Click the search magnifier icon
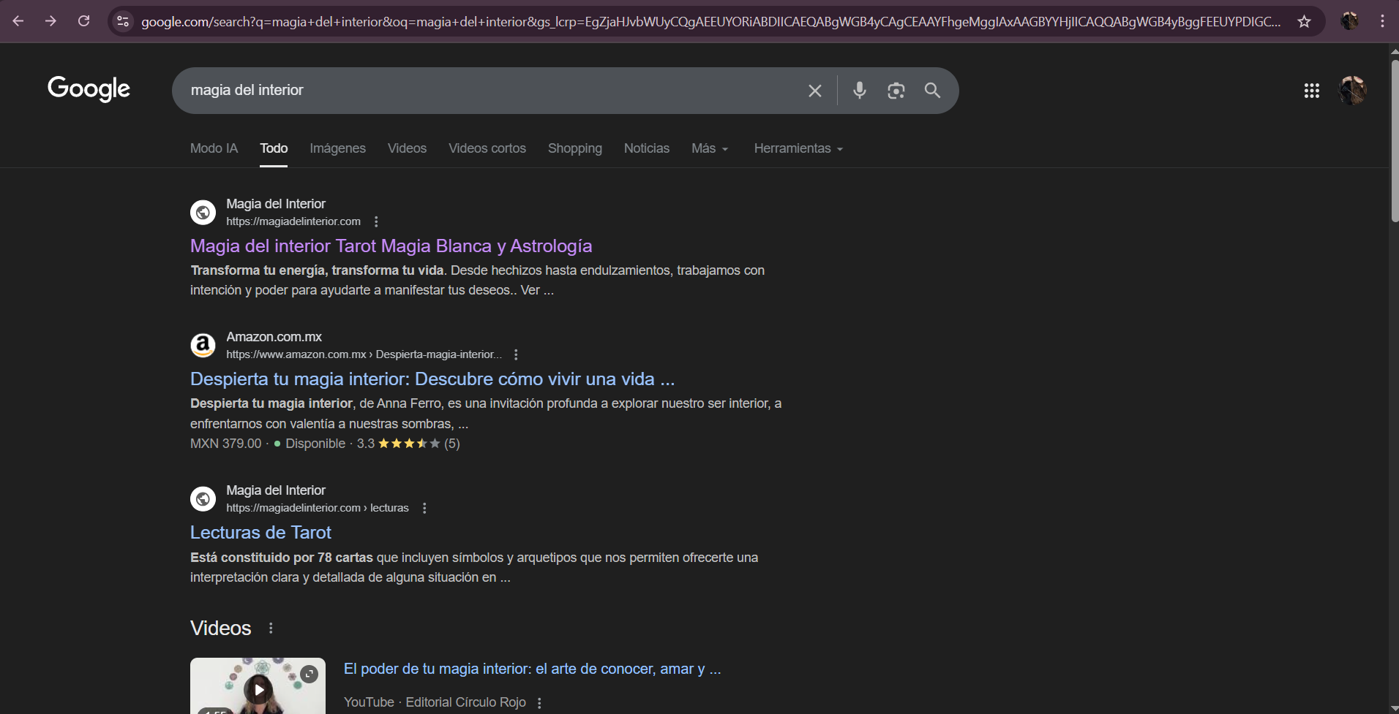1399x714 pixels. 932,91
